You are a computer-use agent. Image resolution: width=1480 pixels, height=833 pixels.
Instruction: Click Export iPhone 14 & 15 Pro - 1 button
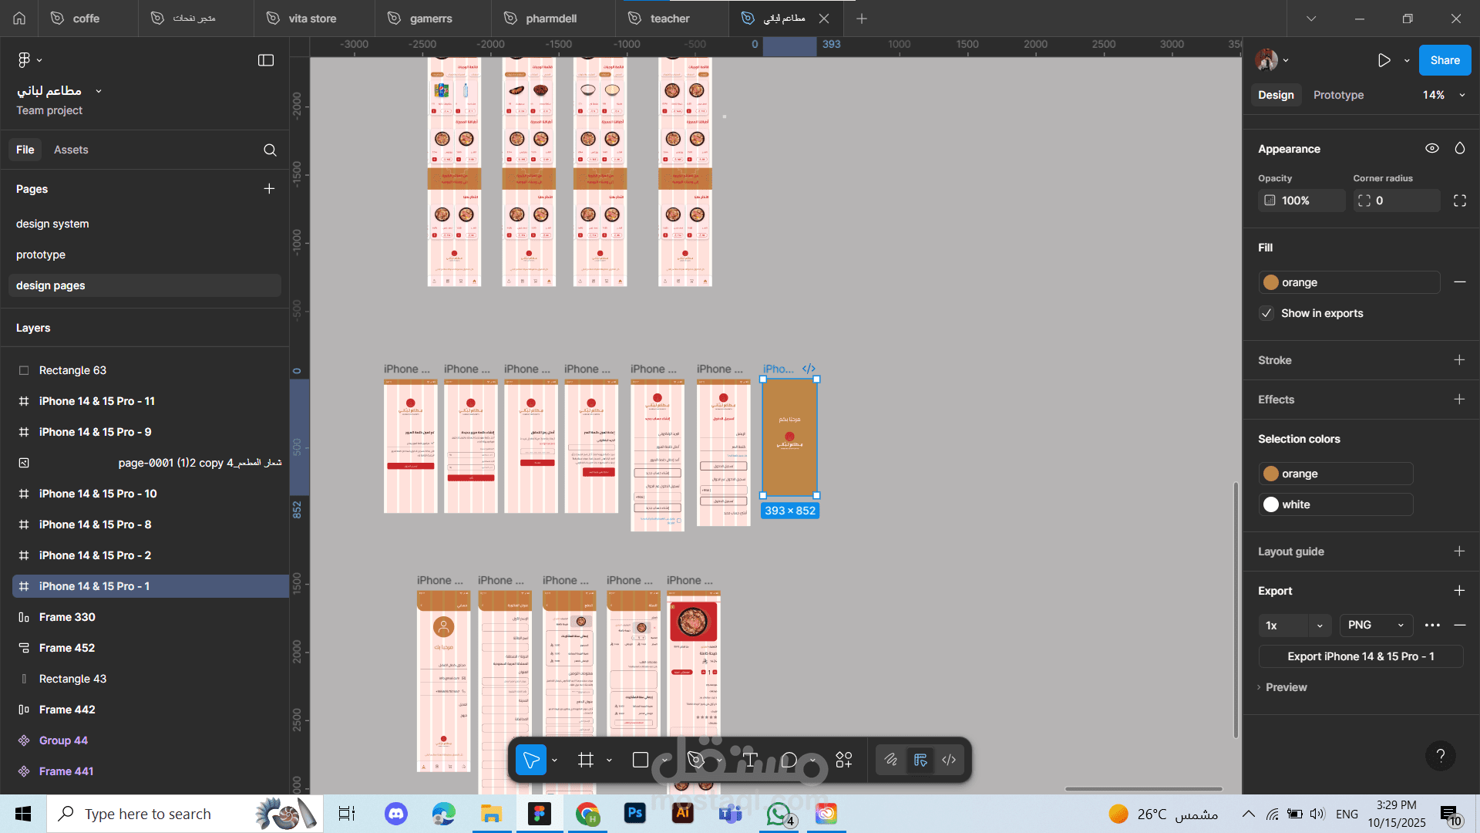[x=1361, y=656]
